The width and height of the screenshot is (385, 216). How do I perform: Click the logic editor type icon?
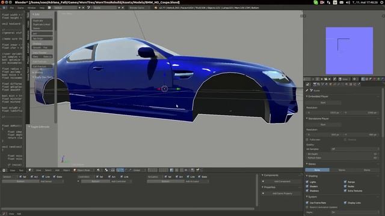tap(4, 214)
